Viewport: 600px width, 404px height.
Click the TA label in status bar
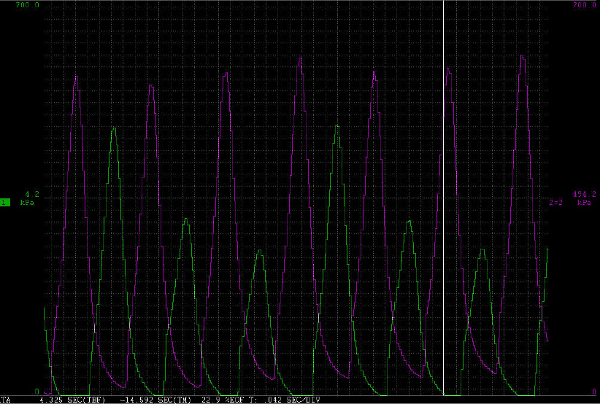click(x=4, y=400)
